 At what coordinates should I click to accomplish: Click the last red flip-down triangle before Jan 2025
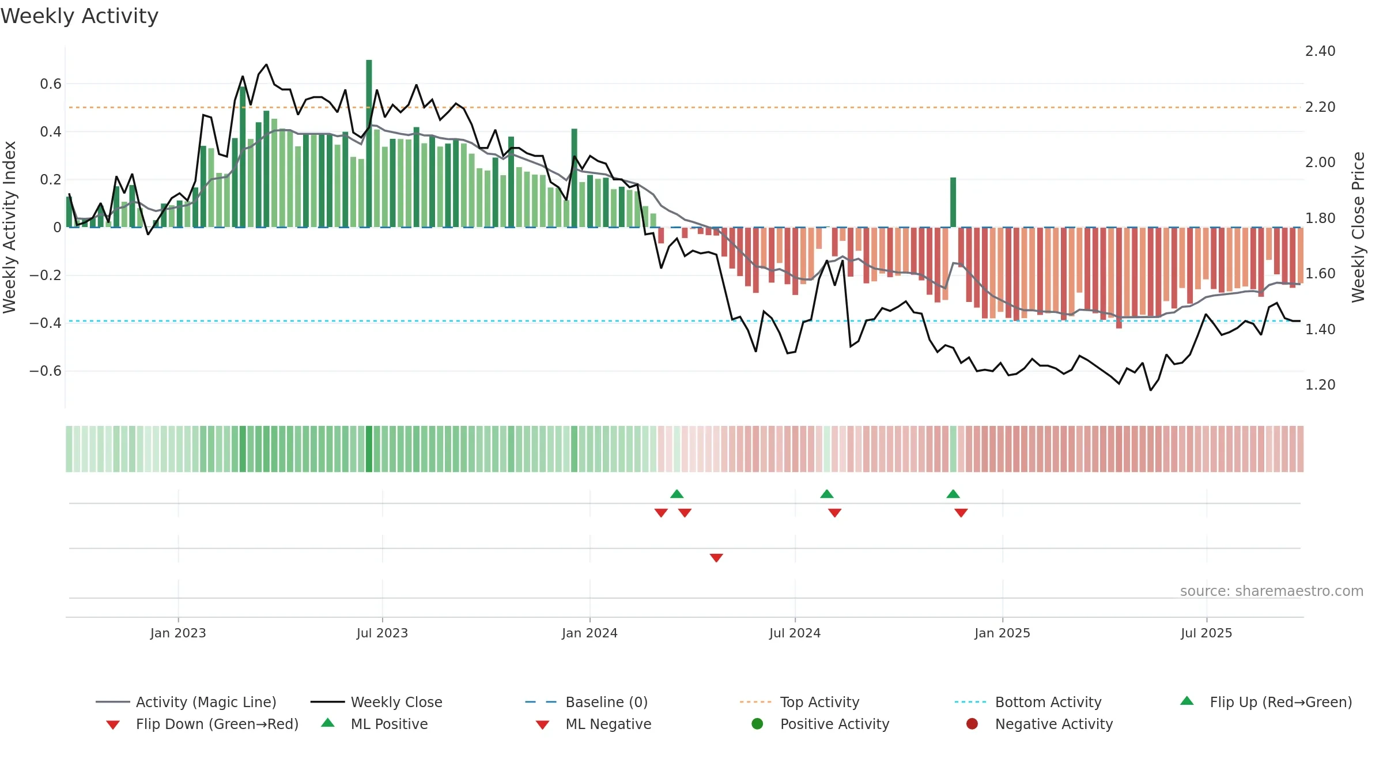pos(961,513)
